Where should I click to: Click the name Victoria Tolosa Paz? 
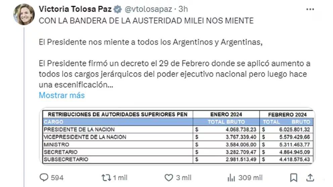(x=75, y=9)
